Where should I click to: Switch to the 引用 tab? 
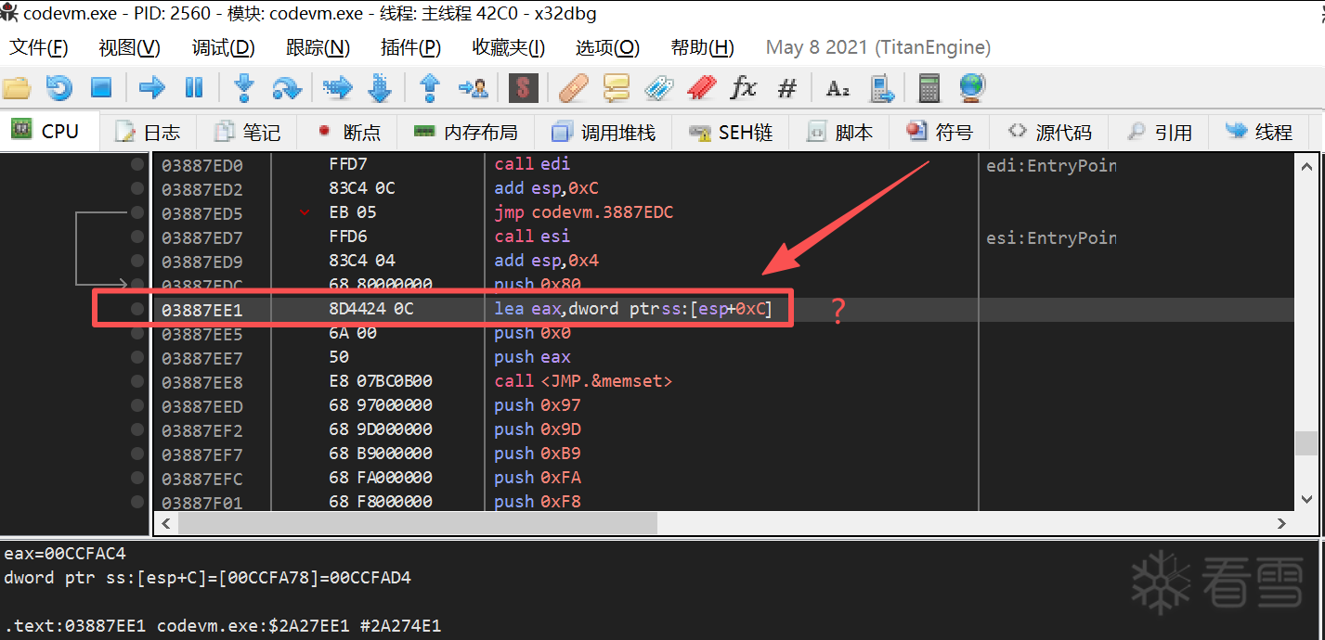click(x=1161, y=133)
